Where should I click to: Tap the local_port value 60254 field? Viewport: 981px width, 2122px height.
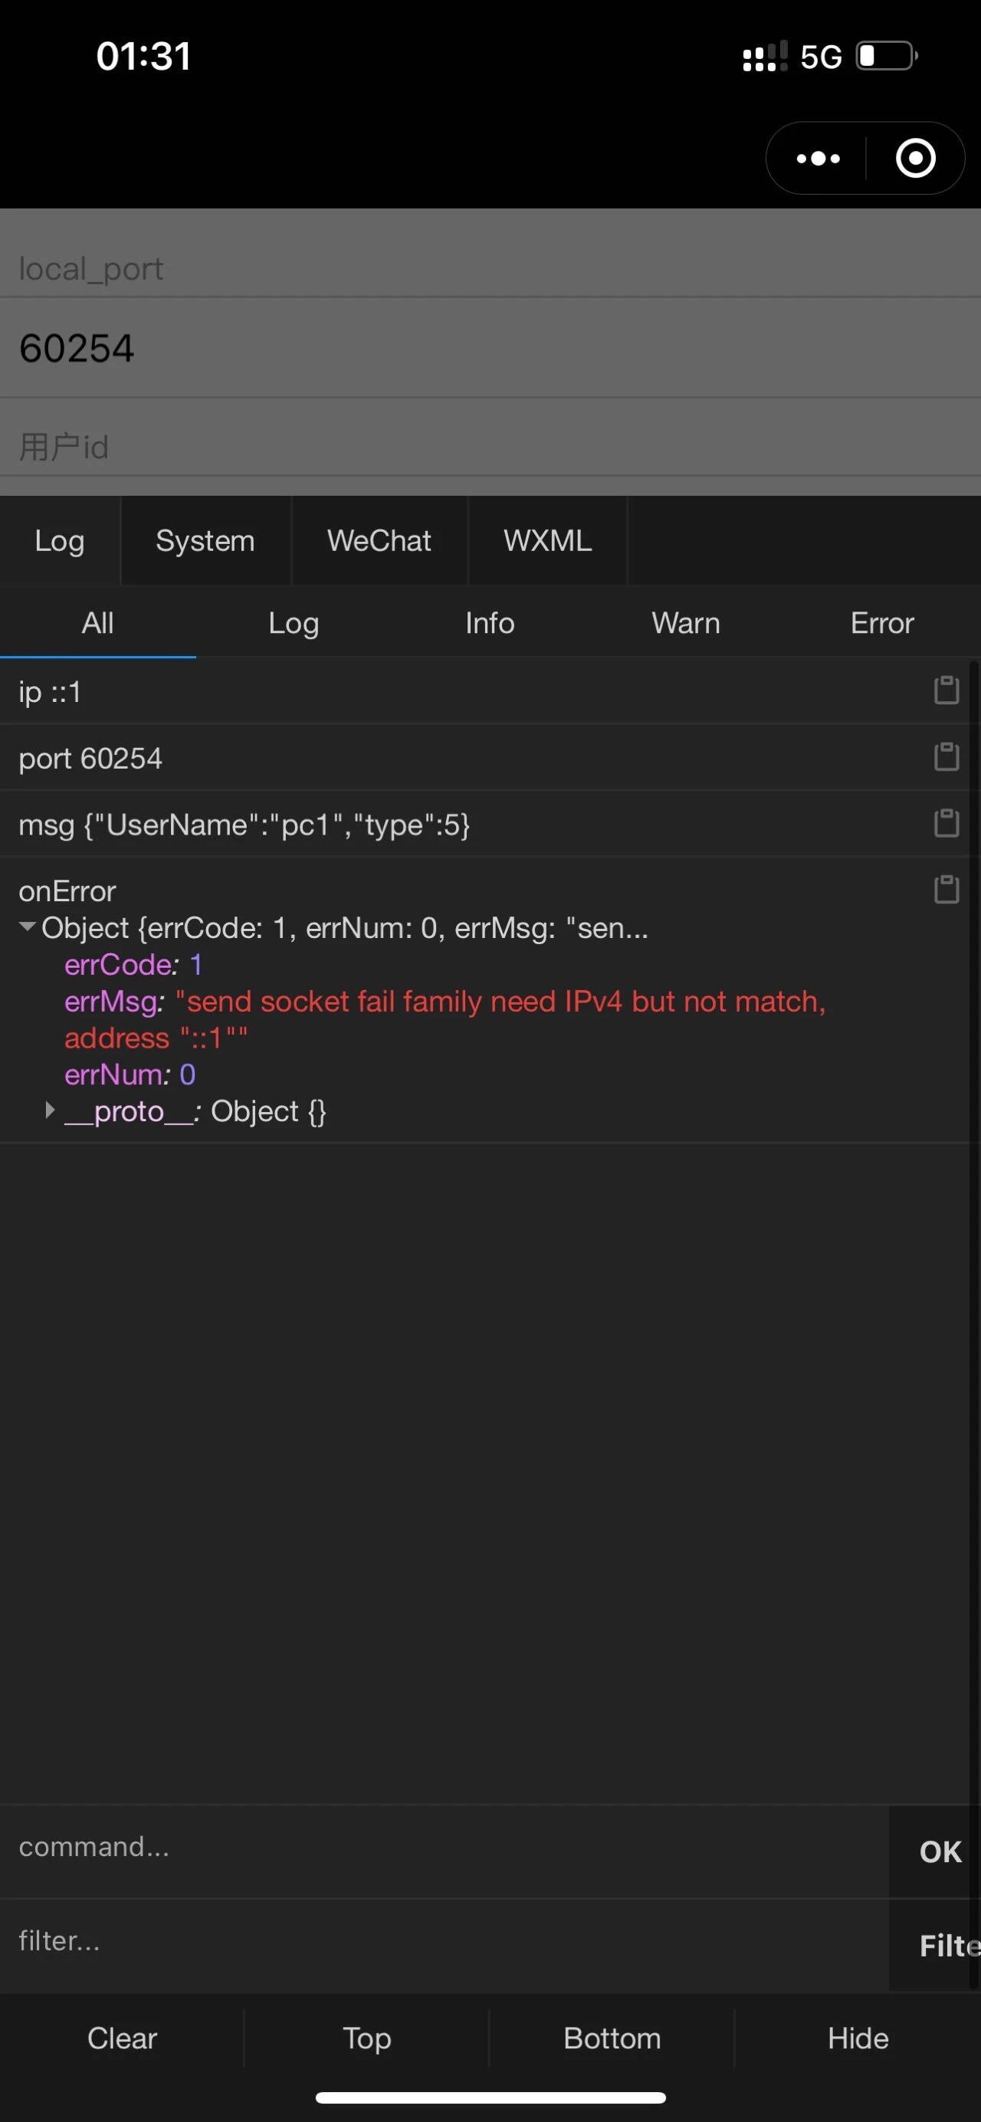(x=490, y=348)
